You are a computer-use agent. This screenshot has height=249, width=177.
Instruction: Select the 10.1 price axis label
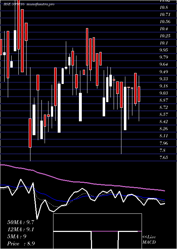(164, 43)
